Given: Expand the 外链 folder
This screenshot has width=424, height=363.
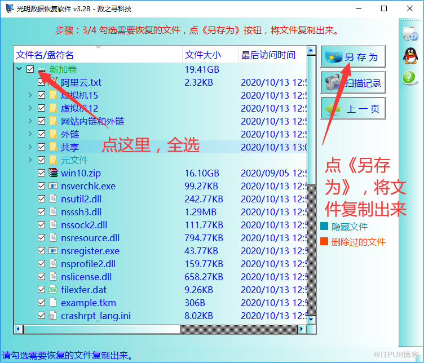Looking at the screenshot, I should (x=30, y=134).
